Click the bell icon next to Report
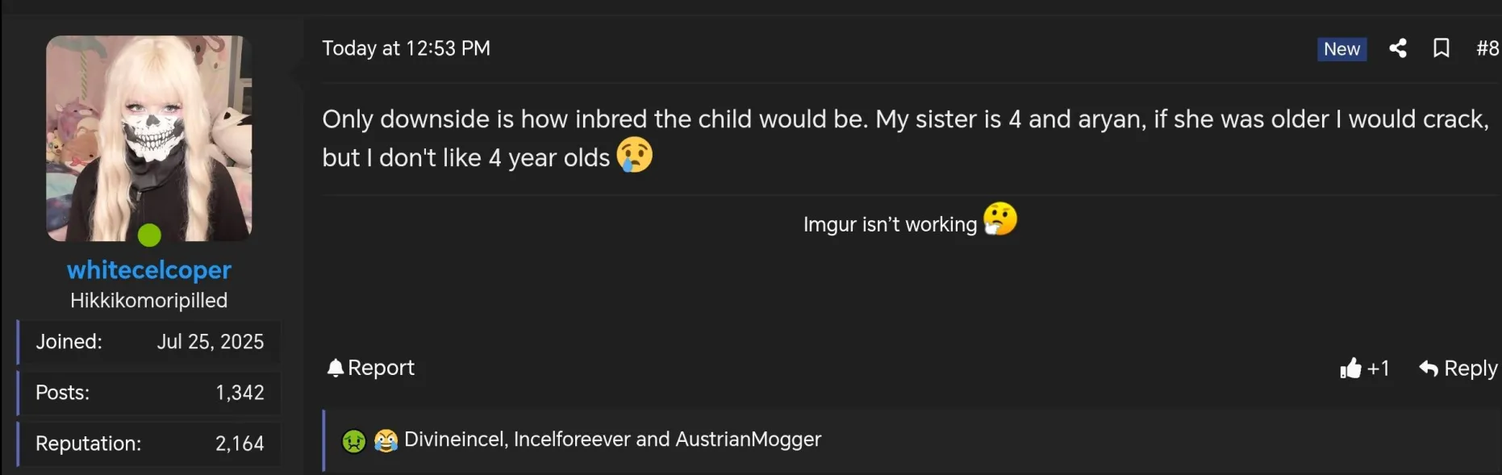The width and height of the screenshot is (1502, 475). (x=335, y=368)
